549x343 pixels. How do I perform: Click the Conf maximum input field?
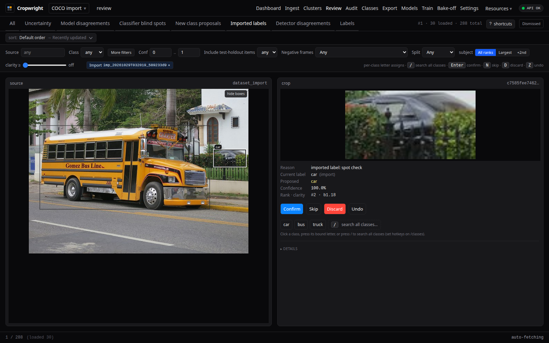[189, 52]
